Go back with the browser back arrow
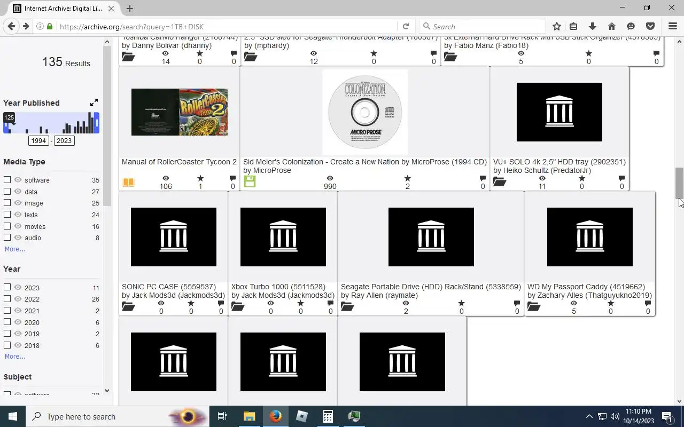 (x=11, y=26)
